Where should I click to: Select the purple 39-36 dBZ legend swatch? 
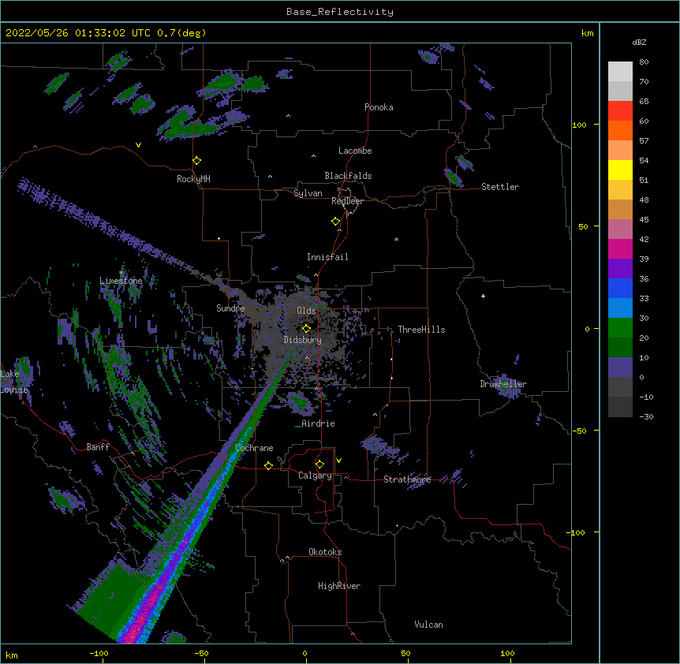coord(620,269)
